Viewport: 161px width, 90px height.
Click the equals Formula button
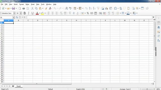24,17
